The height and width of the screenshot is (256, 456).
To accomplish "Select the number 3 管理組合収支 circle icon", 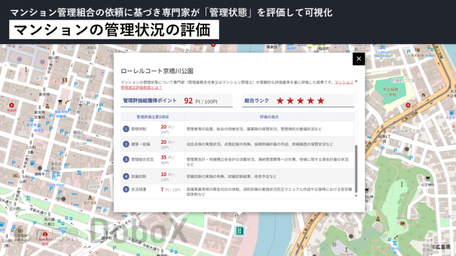I will pyautogui.click(x=126, y=159).
